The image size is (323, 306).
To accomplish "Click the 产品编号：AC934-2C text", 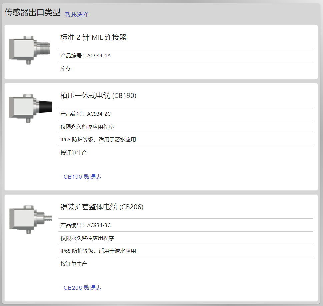I will pyautogui.click(x=85, y=114).
